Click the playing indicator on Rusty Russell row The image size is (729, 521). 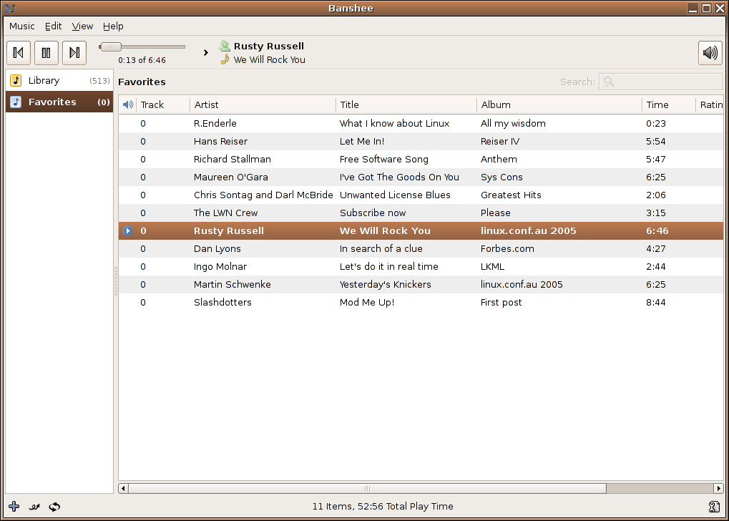[128, 231]
